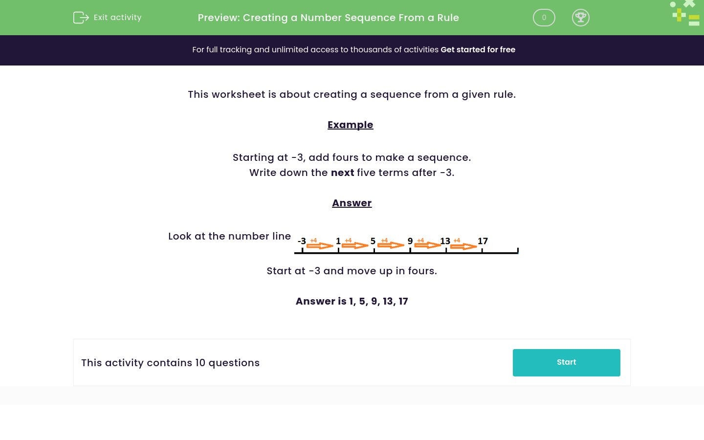Click the Preview activity title text
Image resolution: width=704 pixels, height=440 pixels.
click(x=328, y=18)
